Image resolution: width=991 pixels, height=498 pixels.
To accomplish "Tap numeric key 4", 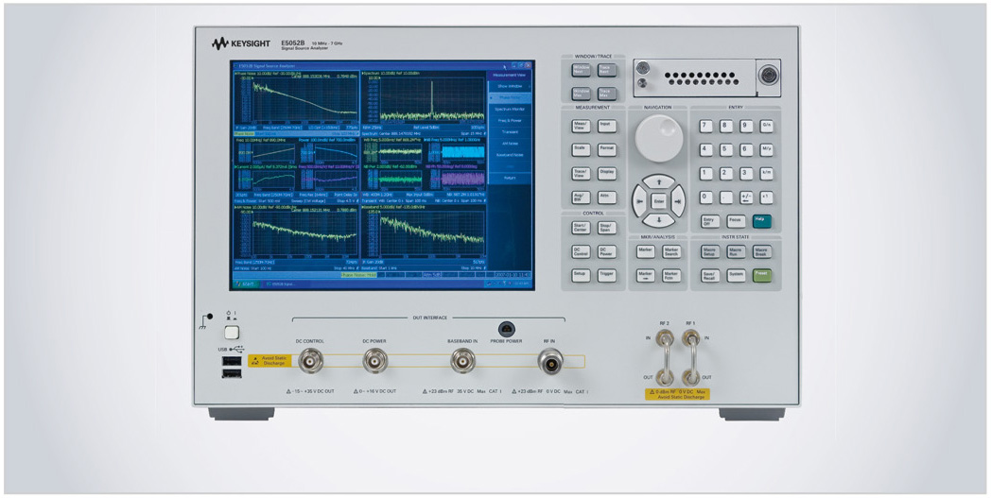I will (706, 150).
